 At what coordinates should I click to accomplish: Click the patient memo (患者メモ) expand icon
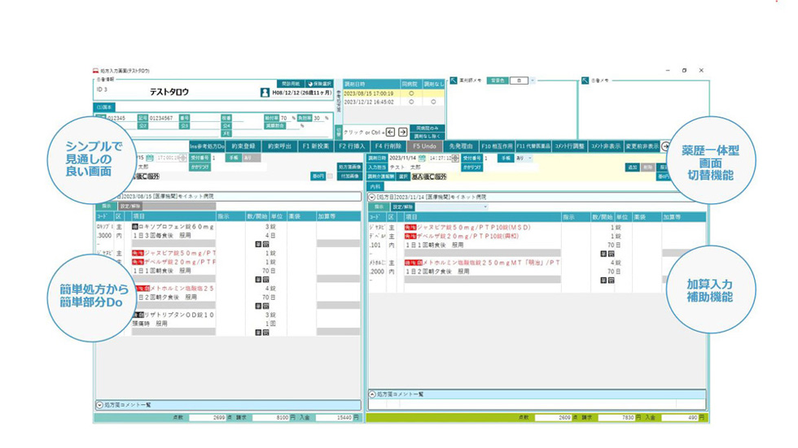[584, 80]
